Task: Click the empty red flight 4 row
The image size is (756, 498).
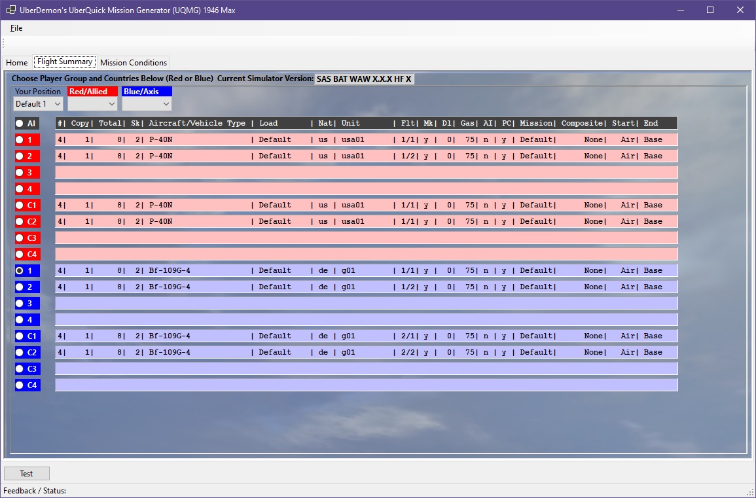Action: click(367, 189)
